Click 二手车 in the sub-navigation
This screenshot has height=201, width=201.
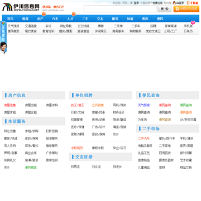click(136, 26)
